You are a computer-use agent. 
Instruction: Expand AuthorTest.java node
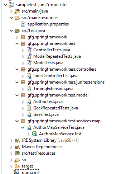pyautogui.click(x=23, y=102)
